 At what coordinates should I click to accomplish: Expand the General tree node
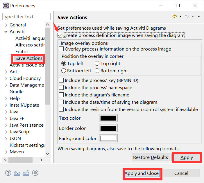(6, 25)
